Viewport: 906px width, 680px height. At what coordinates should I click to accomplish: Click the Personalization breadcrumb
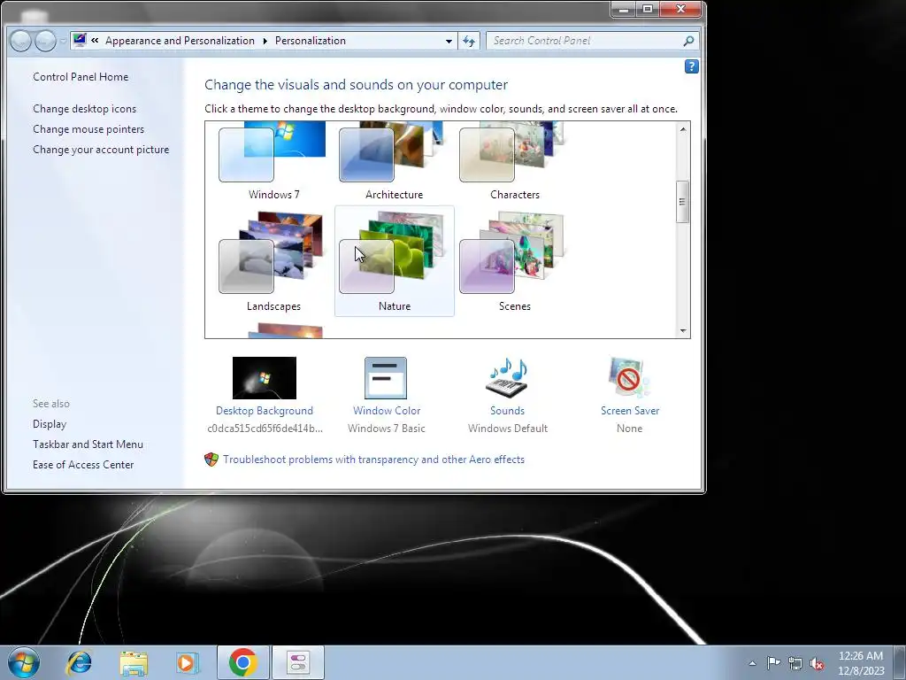tap(311, 41)
